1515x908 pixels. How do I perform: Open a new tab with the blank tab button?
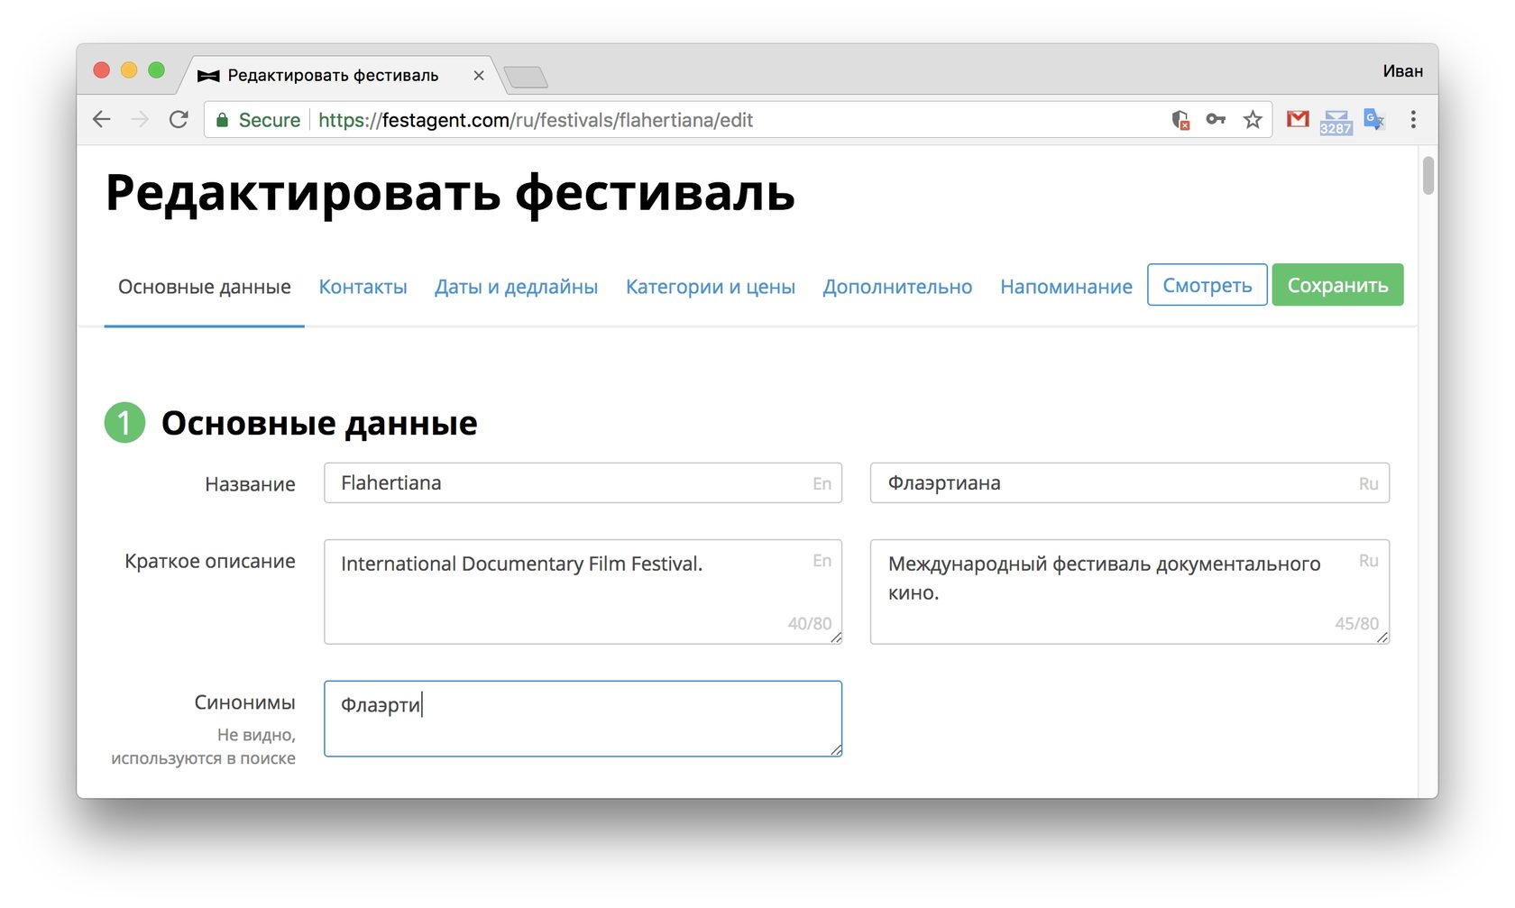(526, 78)
